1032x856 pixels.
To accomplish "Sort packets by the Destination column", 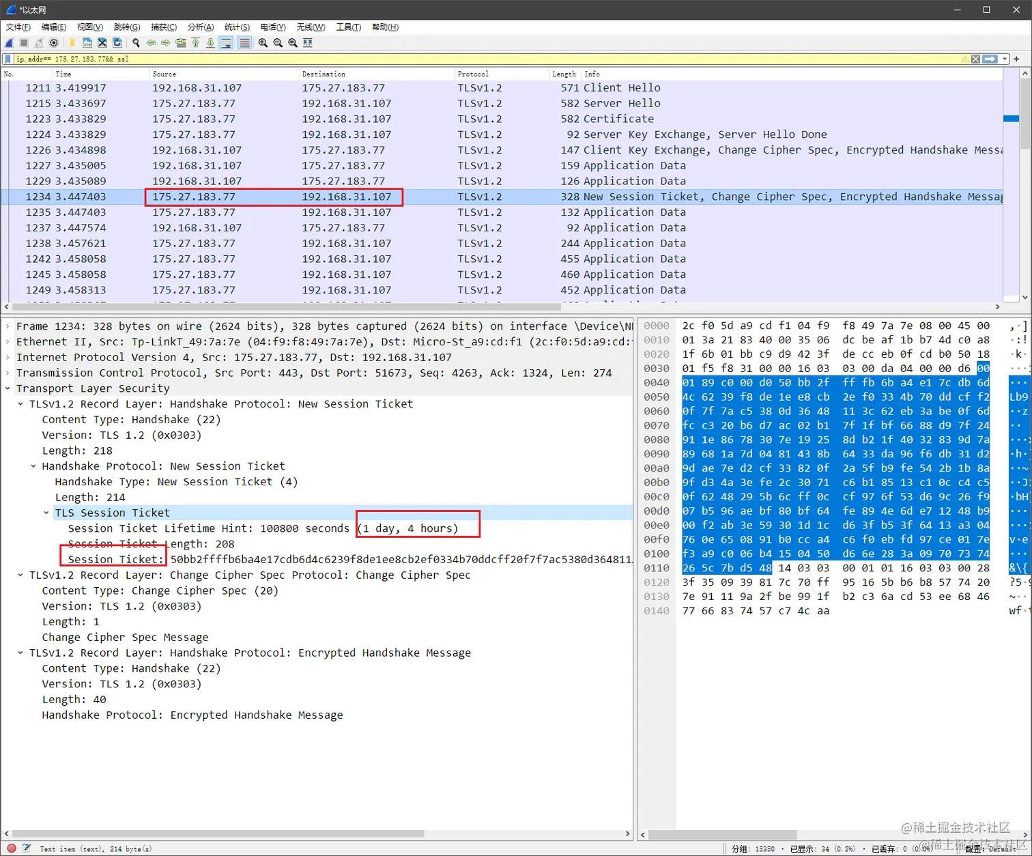I will 377,74.
